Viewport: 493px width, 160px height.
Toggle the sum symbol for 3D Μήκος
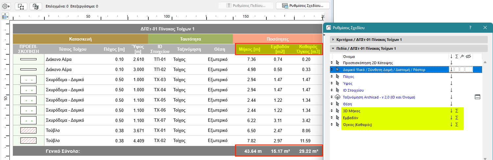pos(457,111)
